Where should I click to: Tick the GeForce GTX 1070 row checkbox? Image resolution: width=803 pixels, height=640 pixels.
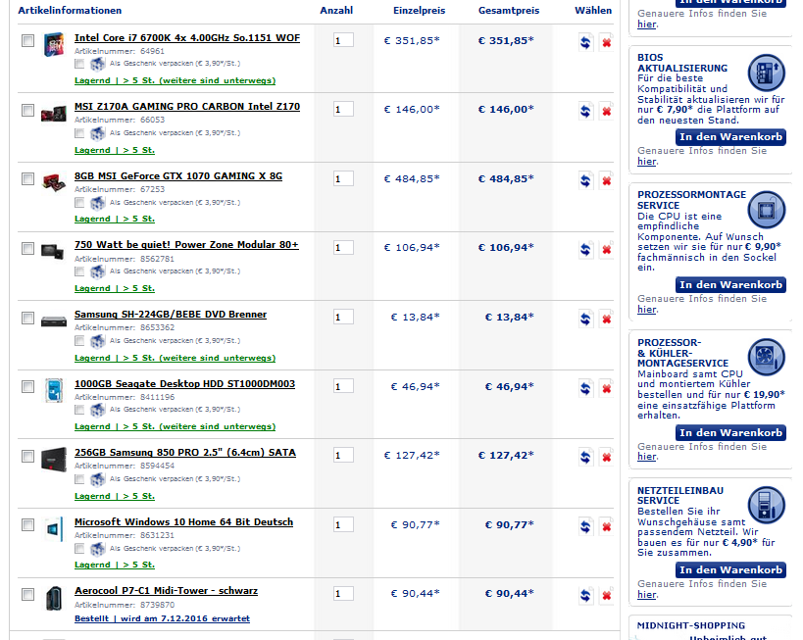(27, 178)
